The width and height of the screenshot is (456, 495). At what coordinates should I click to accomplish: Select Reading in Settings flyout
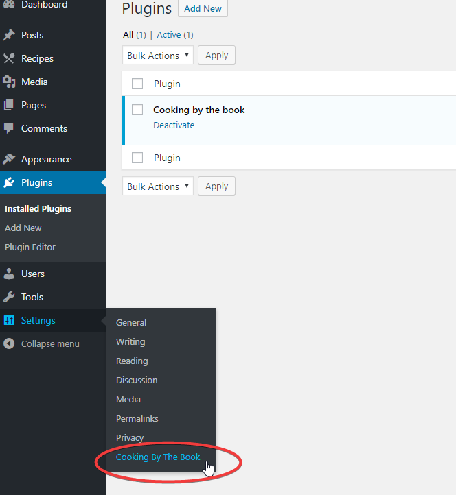(132, 361)
